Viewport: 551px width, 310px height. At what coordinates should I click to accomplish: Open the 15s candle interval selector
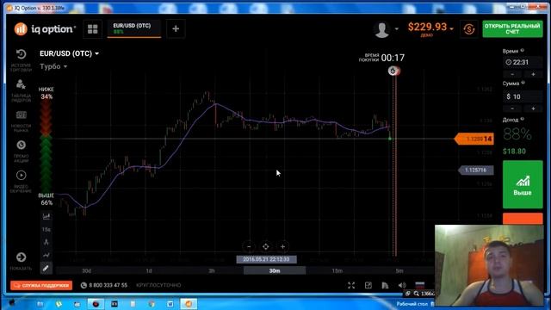(x=46, y=230)
